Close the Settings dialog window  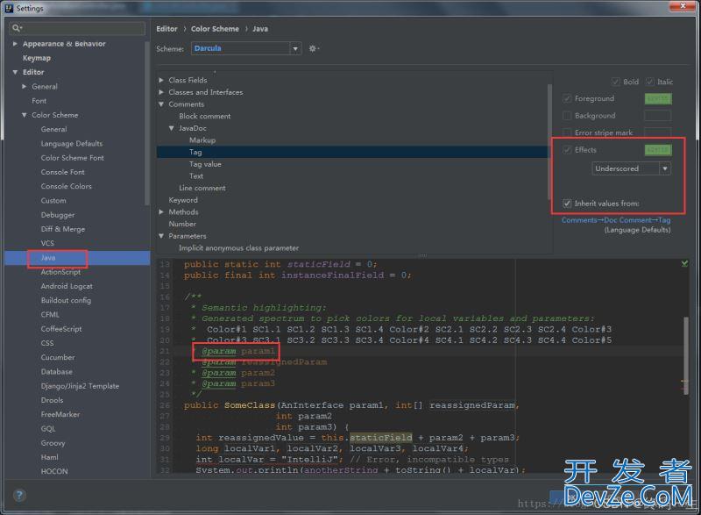click(683, 6)
